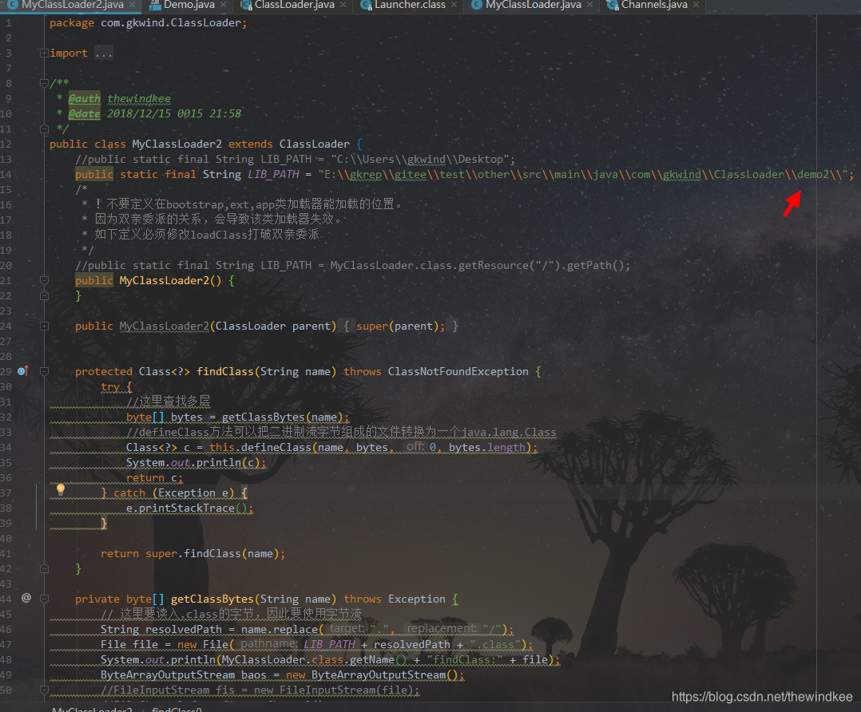Image resolution: width=861 pixels, height=712 pixels.
Task: Close the Demo.java tab
Action: (224, 5)
